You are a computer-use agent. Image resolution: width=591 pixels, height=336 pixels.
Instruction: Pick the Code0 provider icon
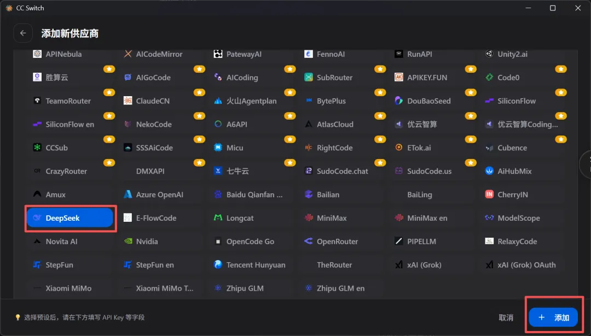pyautogui.click(x=489, y=77)
